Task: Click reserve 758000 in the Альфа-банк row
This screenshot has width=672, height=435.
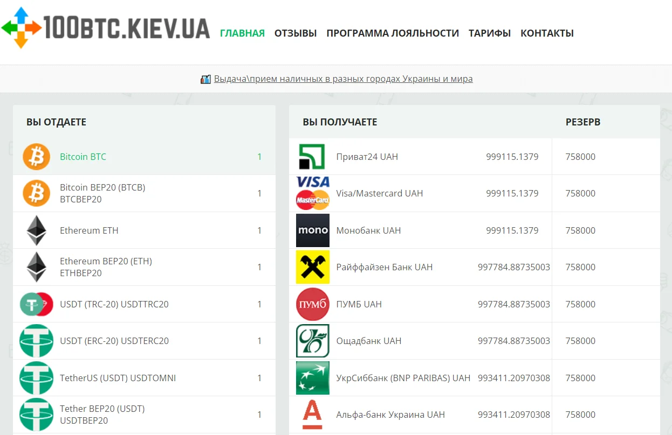Action: point(580,415)
